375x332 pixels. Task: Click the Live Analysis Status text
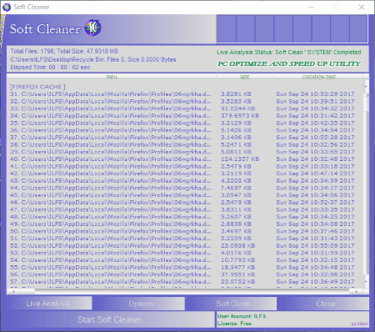click(x=289, y=53)
